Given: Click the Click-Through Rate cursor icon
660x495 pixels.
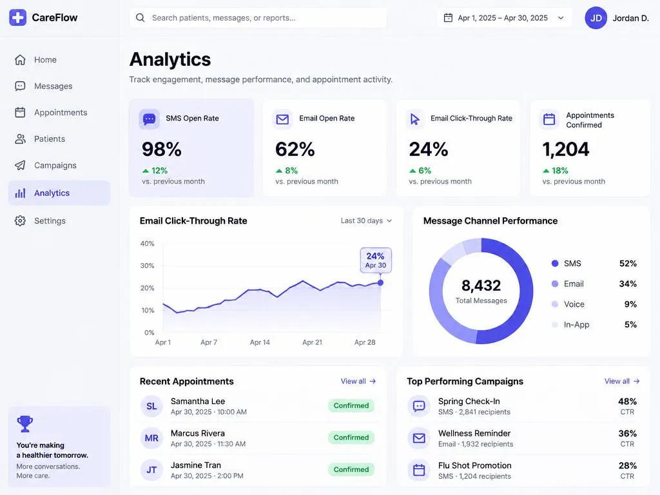Looking at the screenshot, I should tap(415, 119).
